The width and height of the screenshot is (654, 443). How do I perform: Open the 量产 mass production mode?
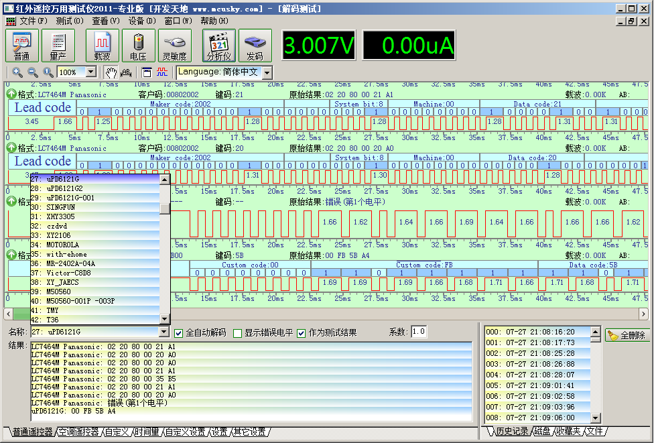tap(58, 46)
